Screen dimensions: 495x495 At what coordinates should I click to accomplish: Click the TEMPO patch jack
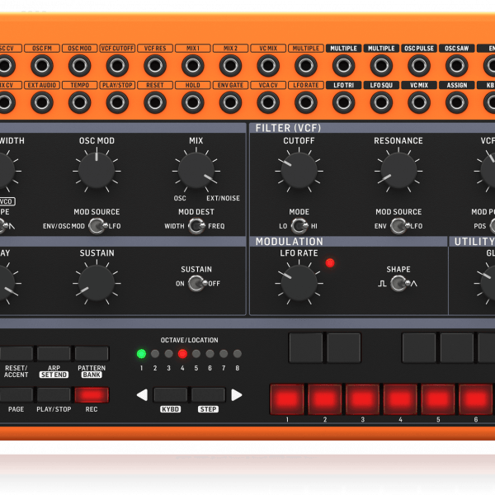(x=80, y=101)
